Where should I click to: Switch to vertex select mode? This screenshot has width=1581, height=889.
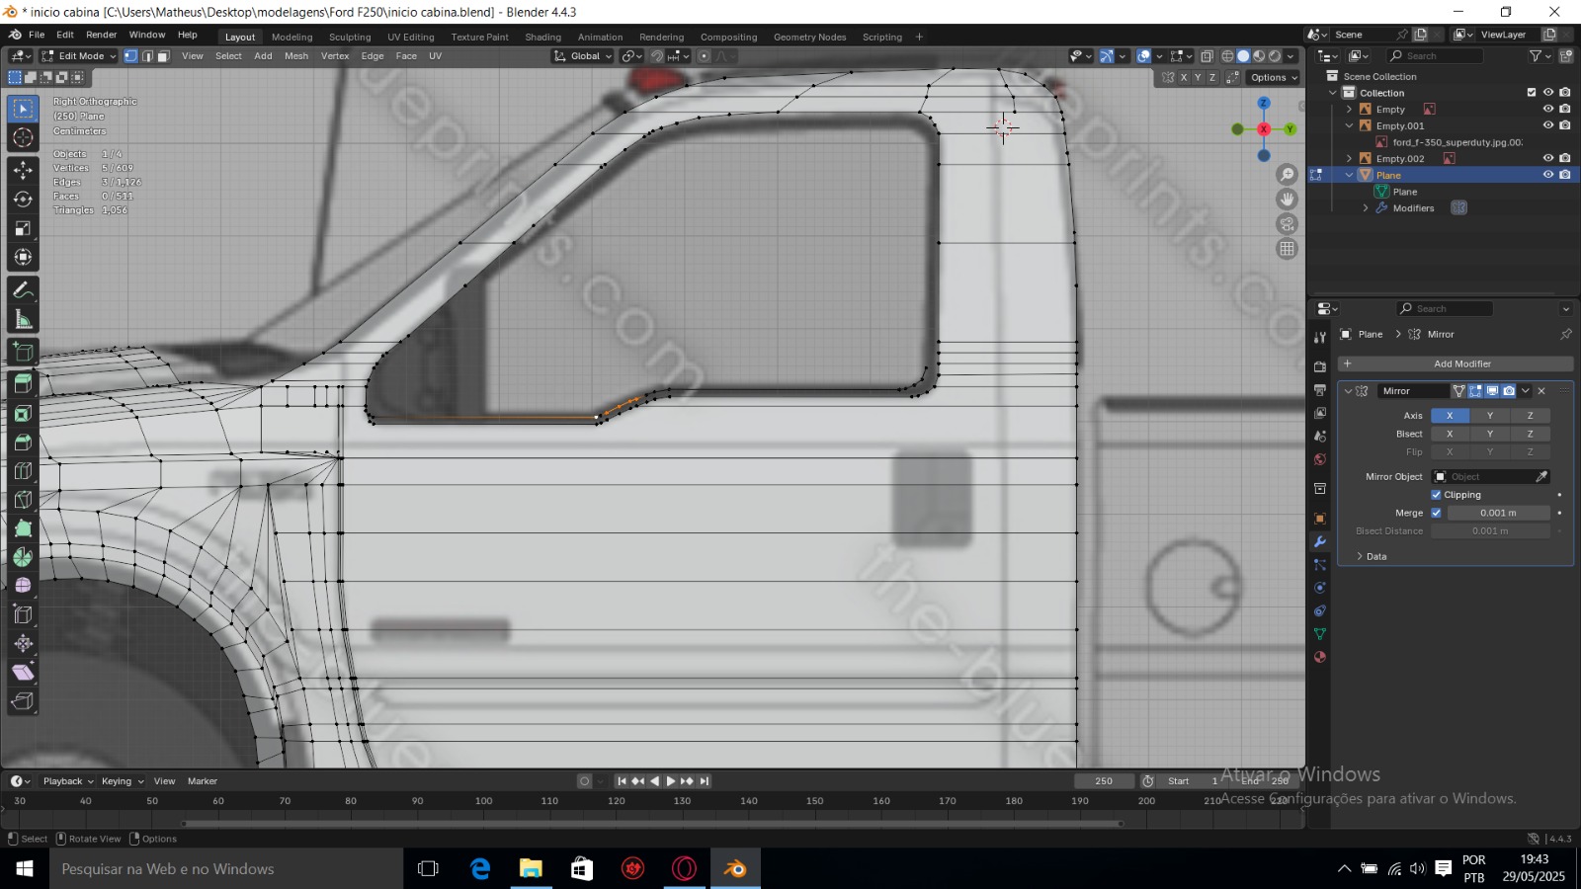130,56
